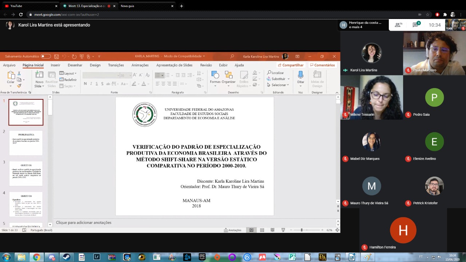Click the Chrome extensions puzzle icon
Viewport: 466px width, 262px height.
[445, 15]
